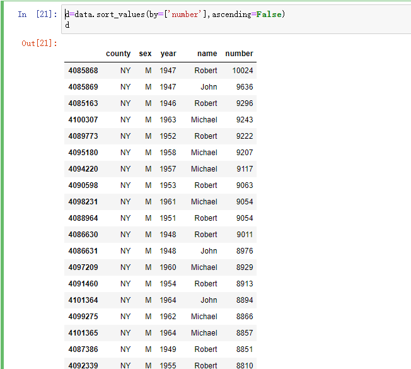Select row index 4085869
This screenshot has width=411, height=369.
(x=83, y=87)
